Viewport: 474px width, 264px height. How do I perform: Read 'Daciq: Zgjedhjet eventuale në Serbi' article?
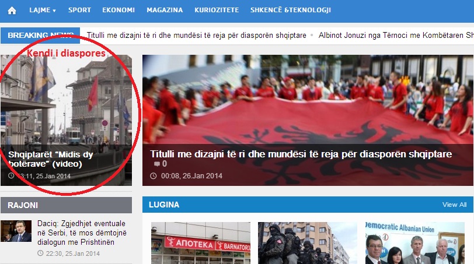click(82, 233)
